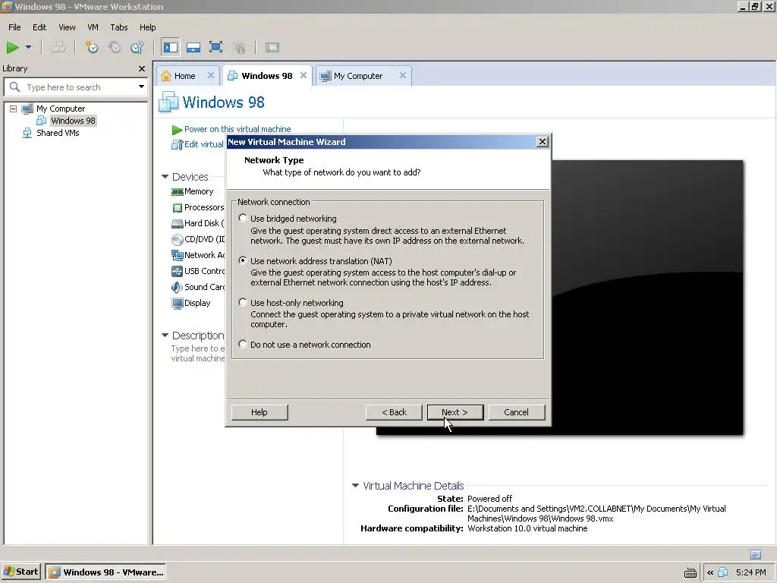The image size is (777, 583).
Task: Click the VMware tray icon near clock
Action: click(x=723, y=572)
